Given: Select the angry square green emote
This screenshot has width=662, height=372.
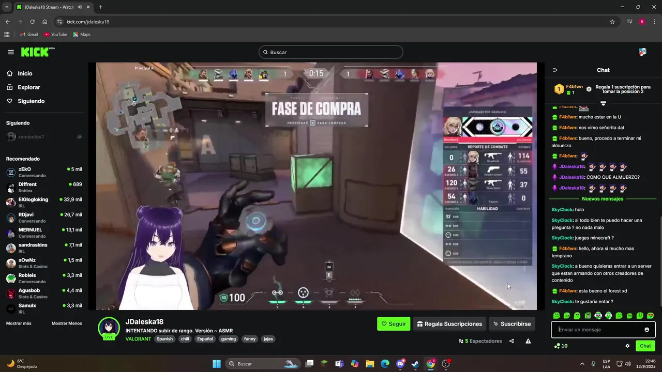Looking at the screenshot, I should coord(588,316).
